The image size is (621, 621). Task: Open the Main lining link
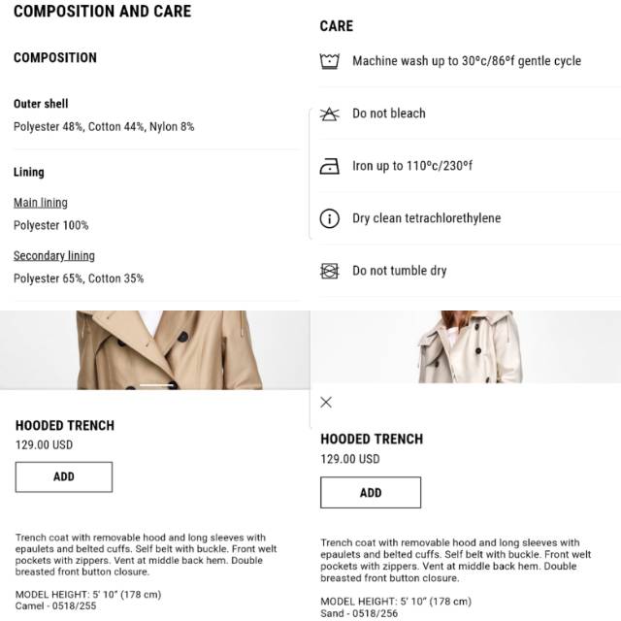pyautogui.click(x=41, y=203)
